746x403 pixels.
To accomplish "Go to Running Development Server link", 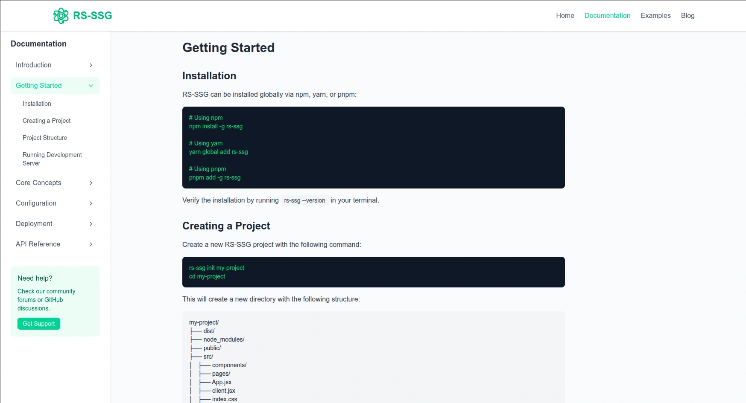I will click(52, 159).
